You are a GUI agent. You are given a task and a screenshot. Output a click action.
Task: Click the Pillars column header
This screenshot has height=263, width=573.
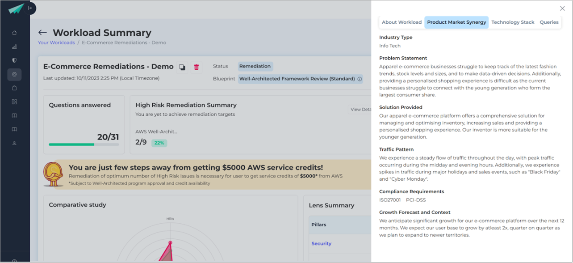click(318, 225)
